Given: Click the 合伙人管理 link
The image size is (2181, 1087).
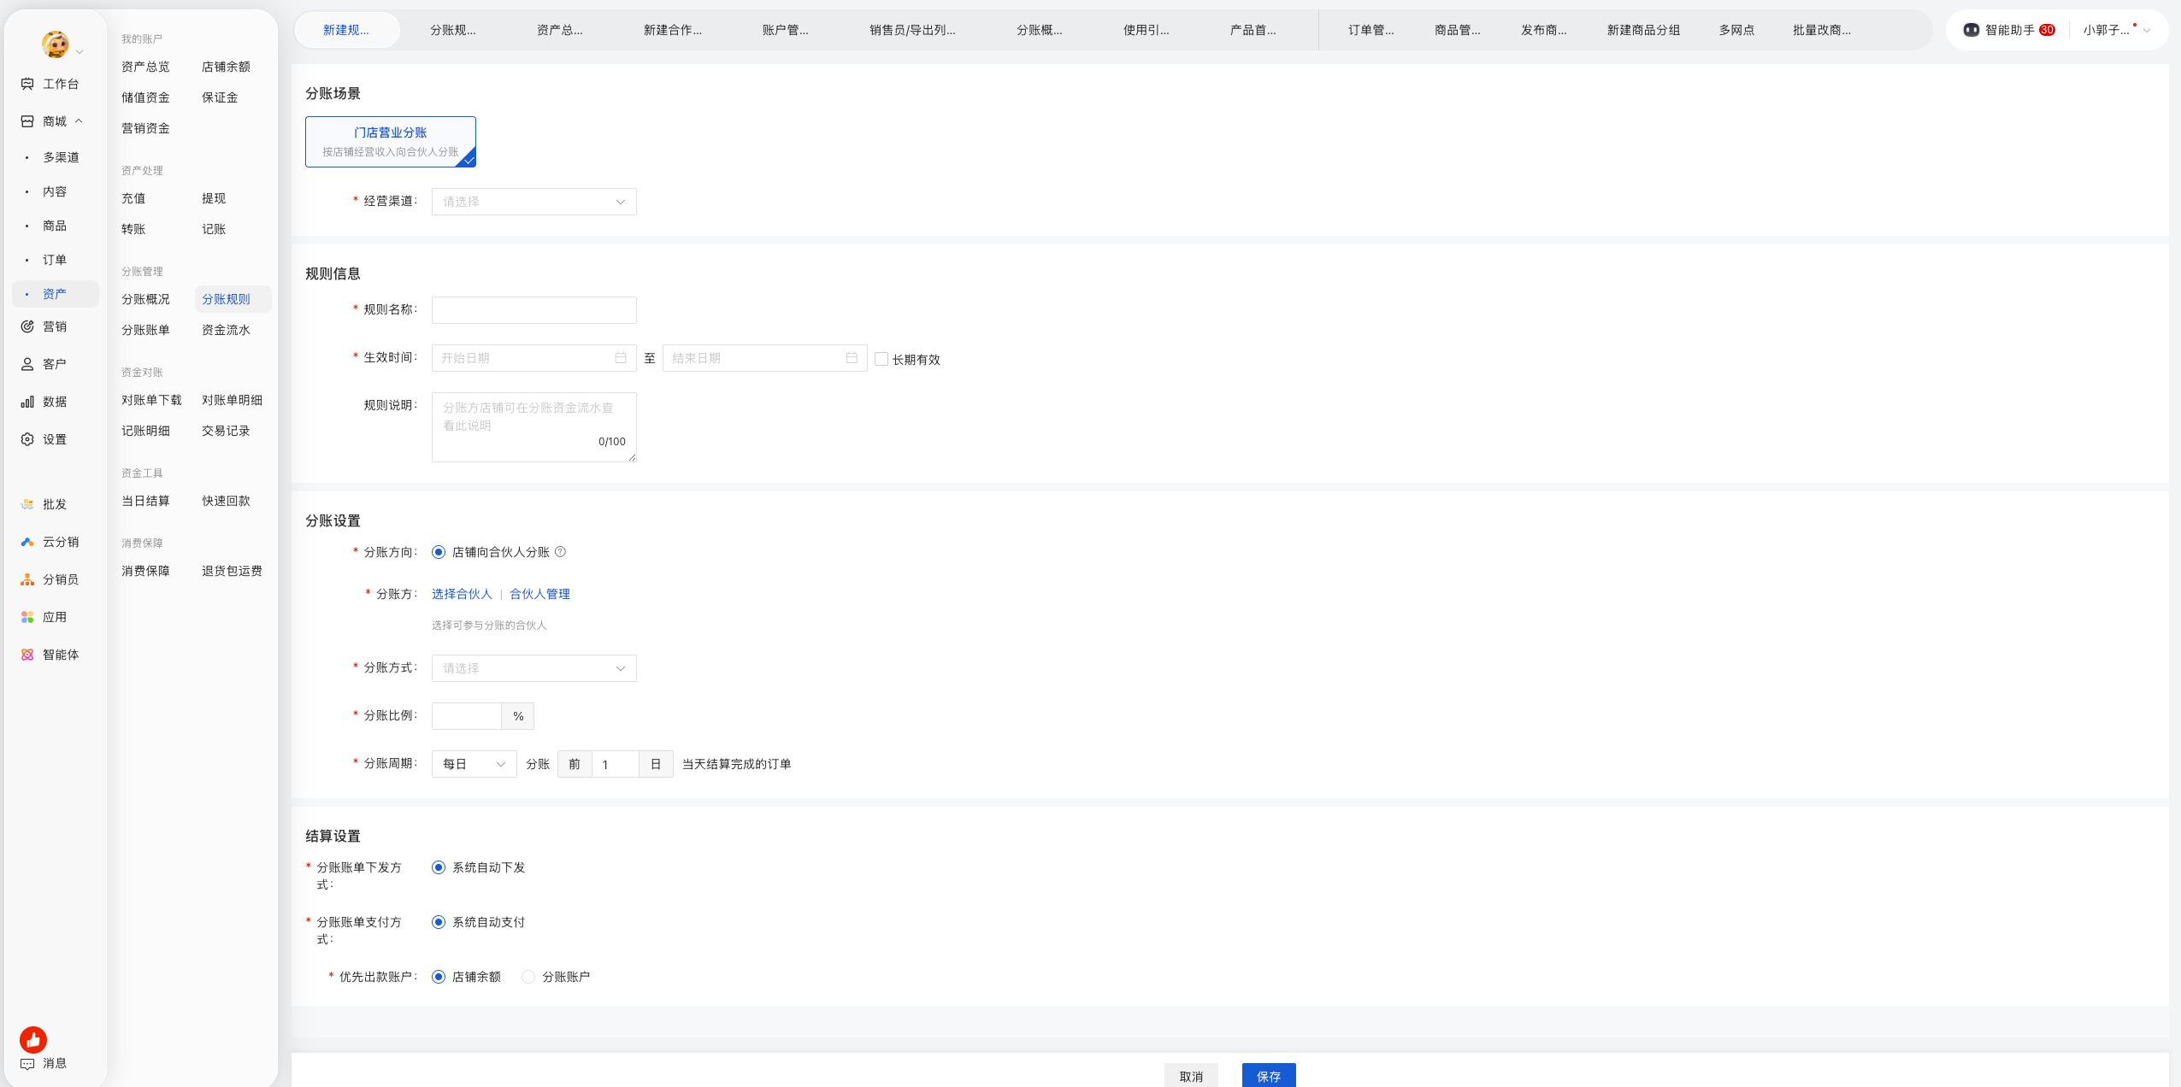Looking at the screenshot, I should 539,594.
